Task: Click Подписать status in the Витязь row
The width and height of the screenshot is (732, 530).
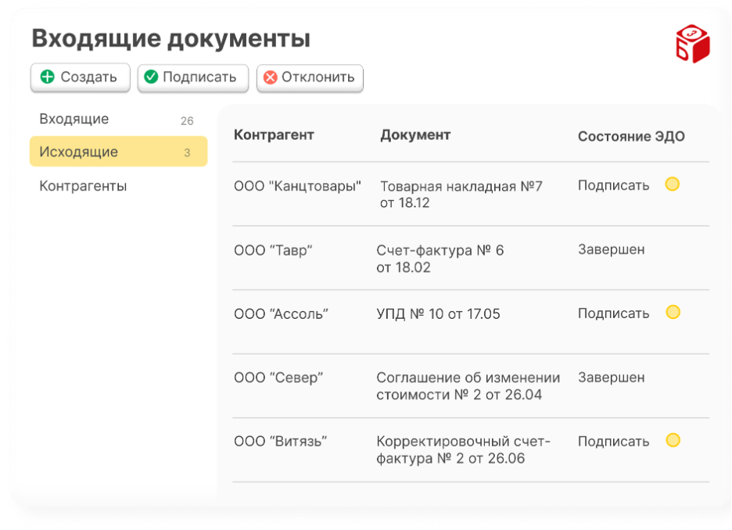Action: 613,442
